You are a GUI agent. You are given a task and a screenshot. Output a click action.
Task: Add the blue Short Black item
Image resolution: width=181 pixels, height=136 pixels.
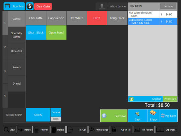[x=36, y=33]
